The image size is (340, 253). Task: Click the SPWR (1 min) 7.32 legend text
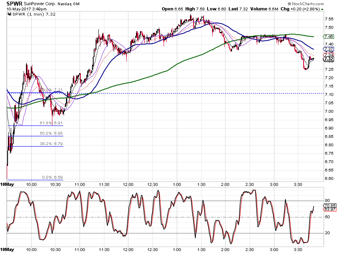[x=34, y=14]
